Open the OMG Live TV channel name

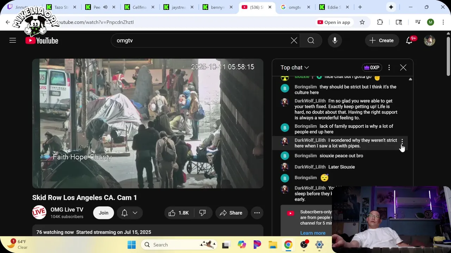click(67, 210)
